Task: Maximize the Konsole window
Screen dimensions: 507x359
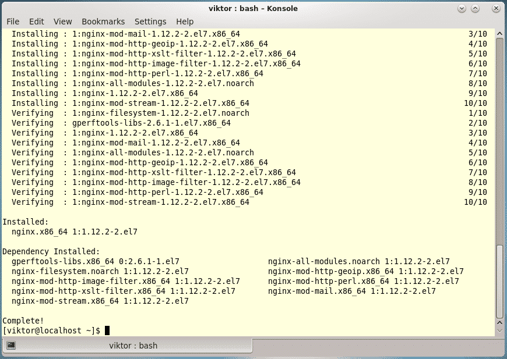Action: 476,8
